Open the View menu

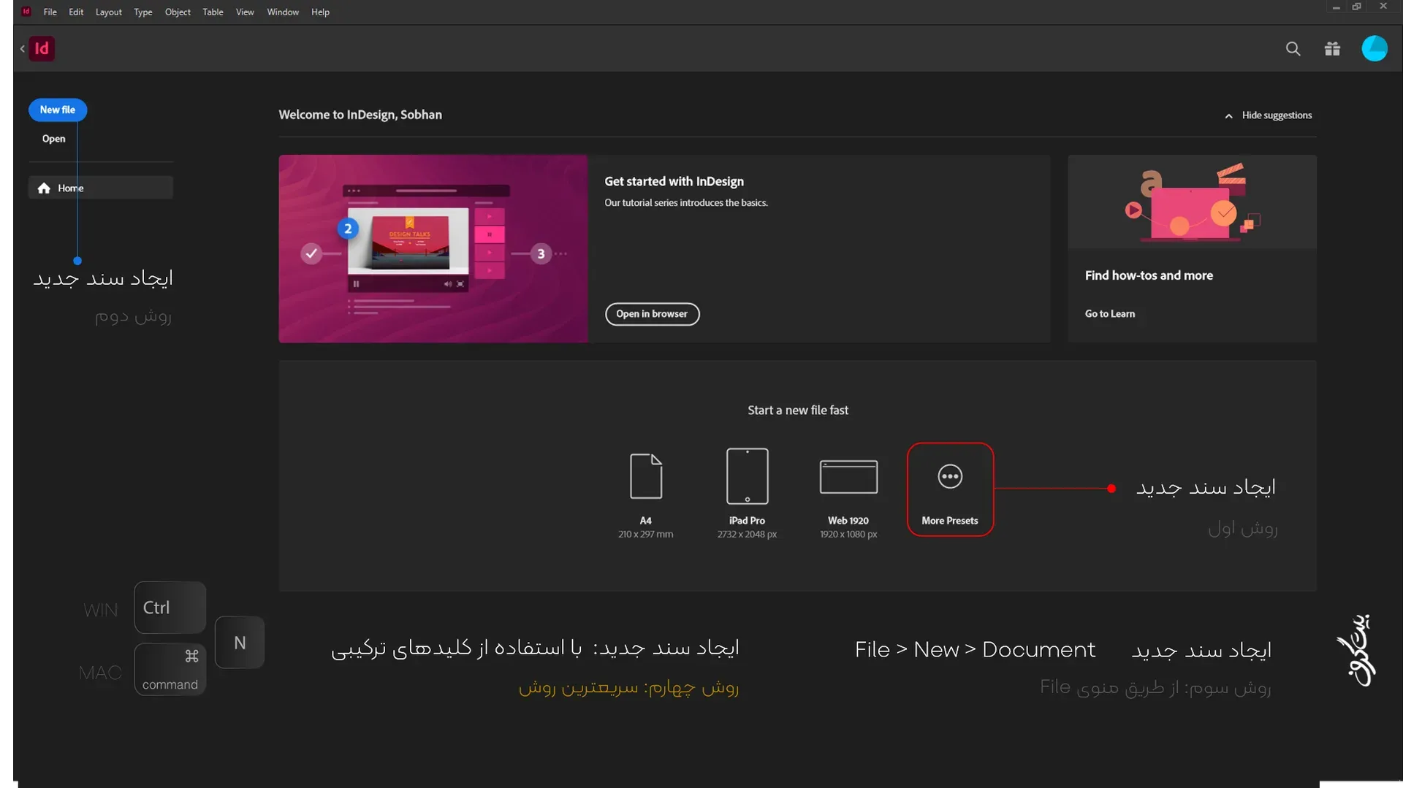pyautogui.click(x=245, y=12)
